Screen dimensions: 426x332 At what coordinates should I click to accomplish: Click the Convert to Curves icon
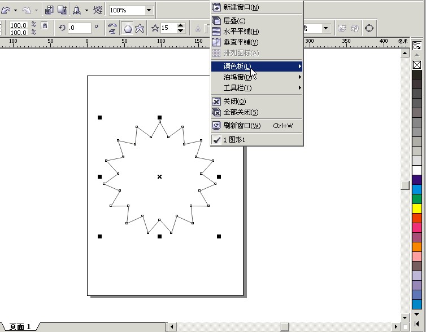[370, 28]
